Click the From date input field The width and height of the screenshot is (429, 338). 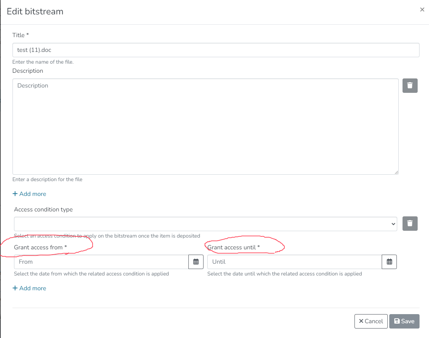pos(100,261)
